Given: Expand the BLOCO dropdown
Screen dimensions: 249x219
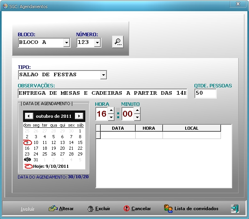Looking at the screenshot, I should (66, 43).
